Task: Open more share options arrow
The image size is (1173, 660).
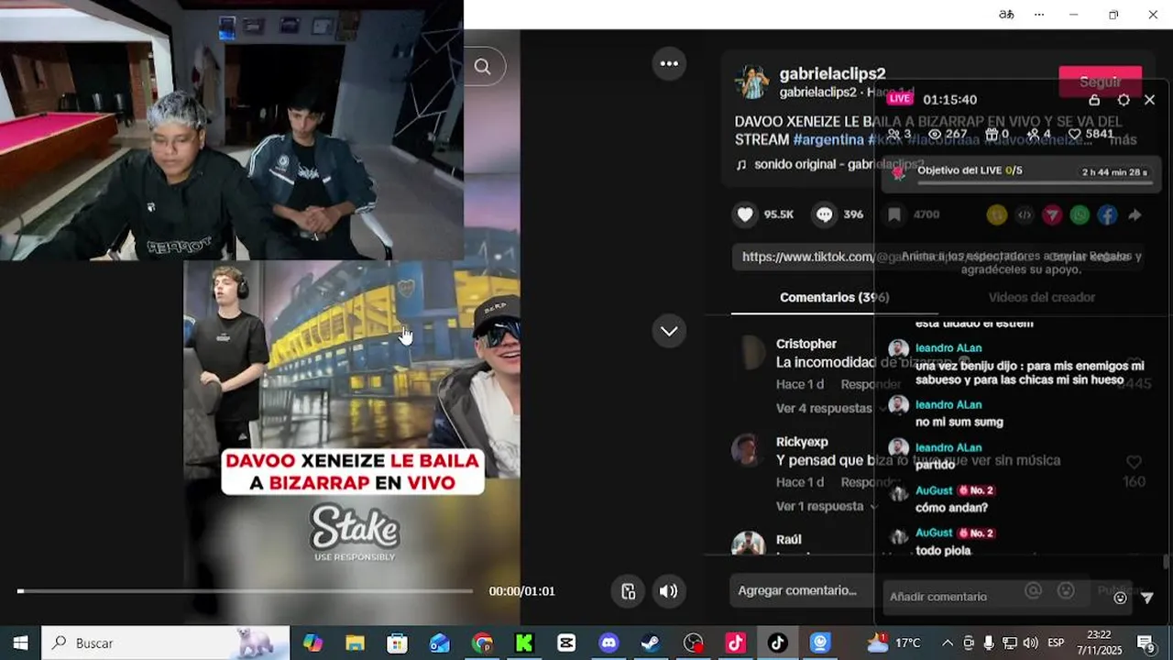Action: [1135, 214]
